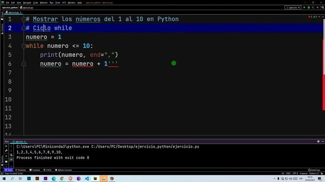
Task: Click the gutter line number 7
Action: pyautogui.click(x=10, y=73)
